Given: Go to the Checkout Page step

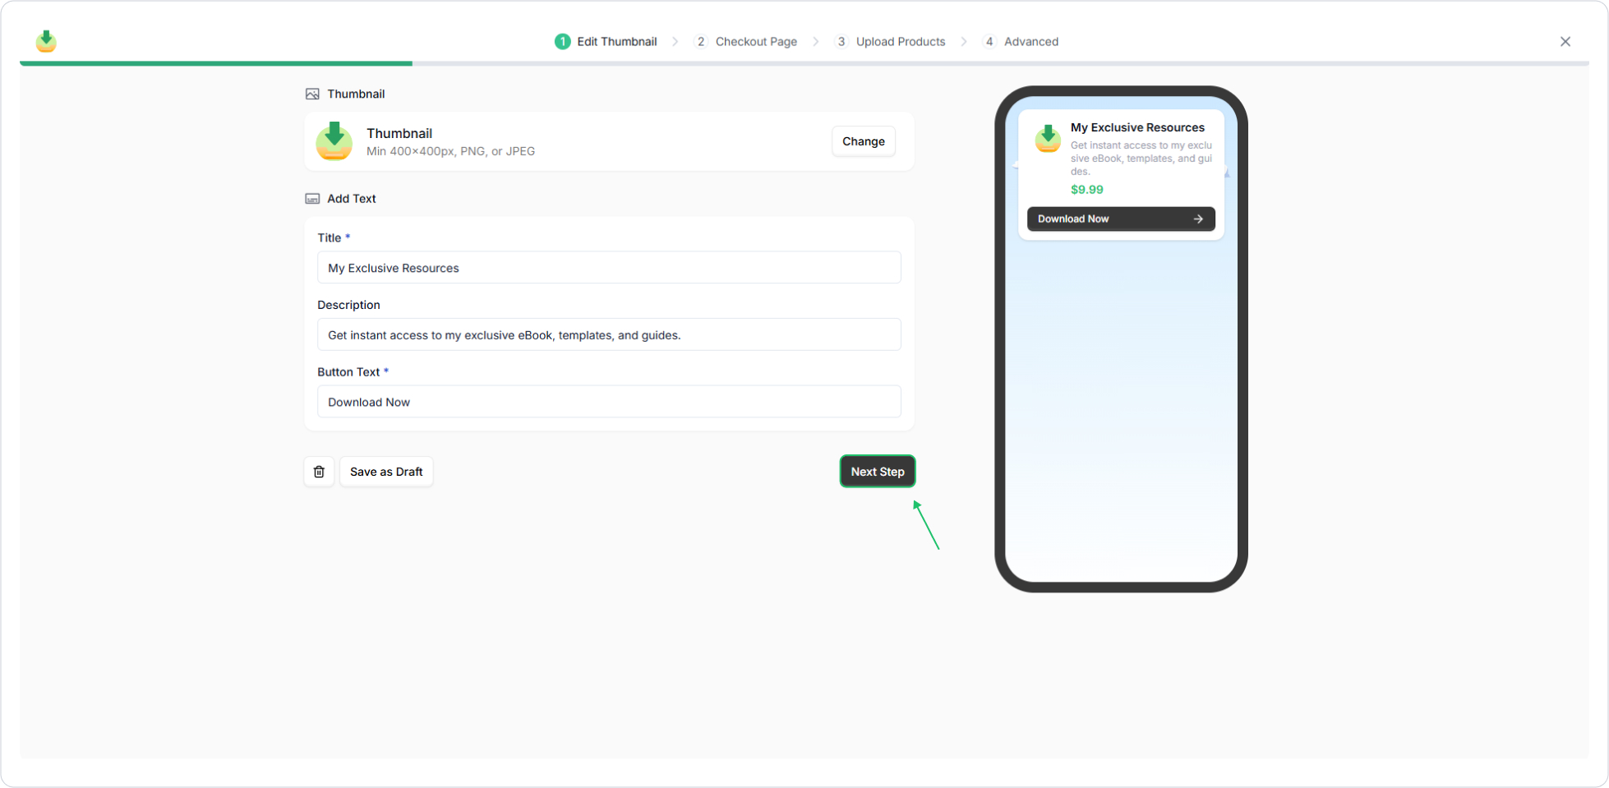Looking at the screenshot, I should (755, 42).
